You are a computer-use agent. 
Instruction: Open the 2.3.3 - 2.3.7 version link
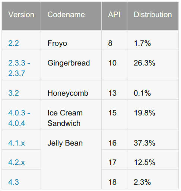[19, 68]
